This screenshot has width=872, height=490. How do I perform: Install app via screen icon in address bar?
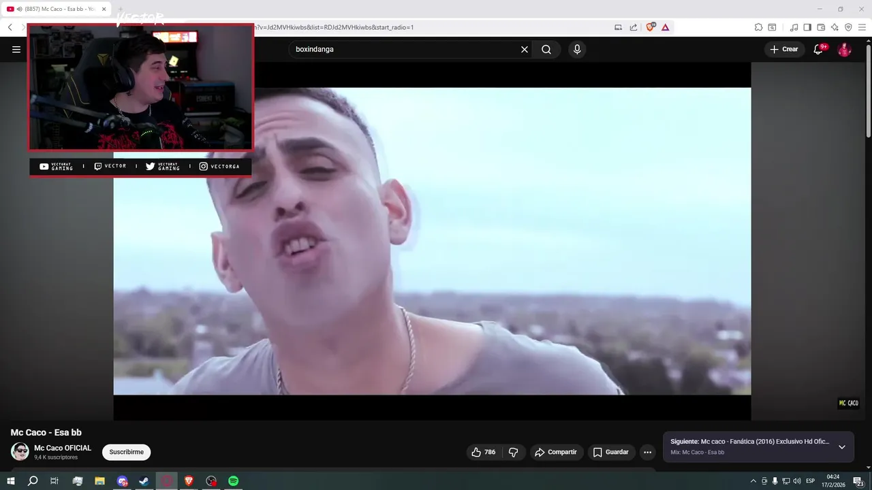[x=618, y=27]
